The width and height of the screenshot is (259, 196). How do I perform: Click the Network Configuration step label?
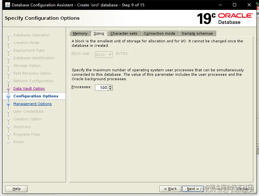click(33, 81)
